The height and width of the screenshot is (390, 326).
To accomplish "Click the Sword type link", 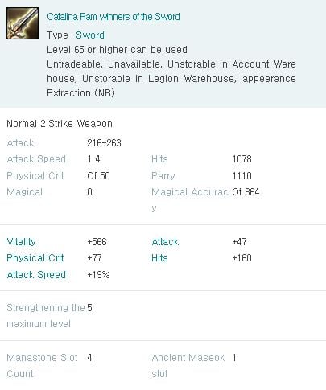I will point(90,35).
